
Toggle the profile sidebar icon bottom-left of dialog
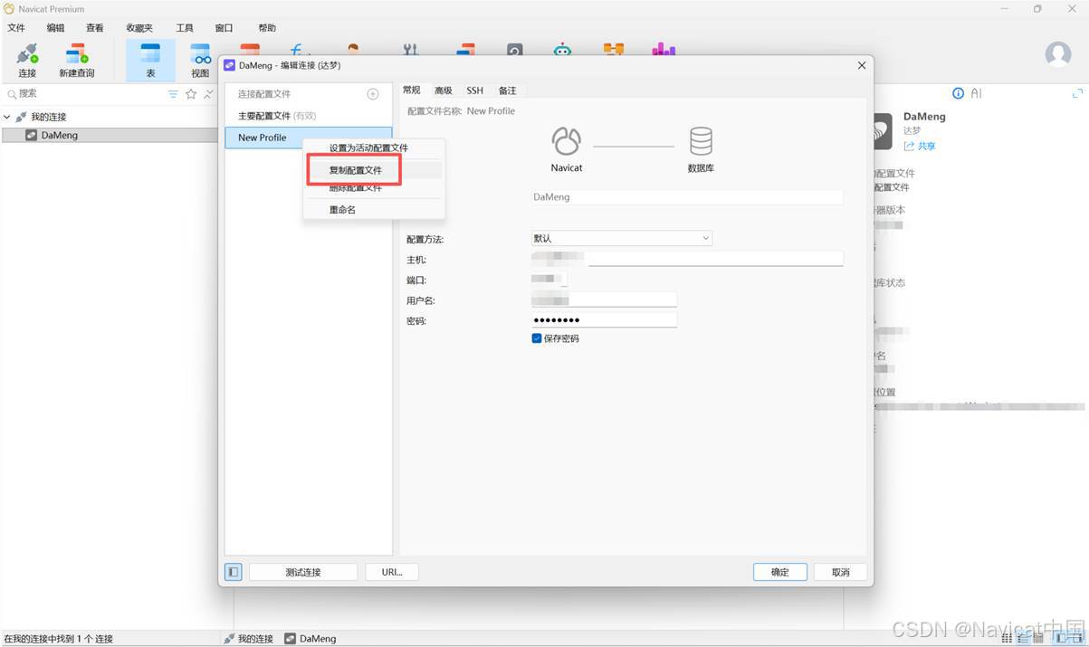coord(234,572)
